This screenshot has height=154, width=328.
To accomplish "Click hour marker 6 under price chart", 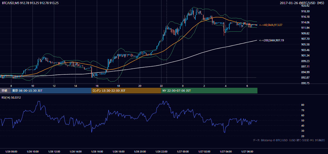I will (x=247, y=86).
